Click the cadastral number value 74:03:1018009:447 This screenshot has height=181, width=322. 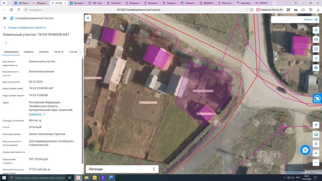[41, 88]
